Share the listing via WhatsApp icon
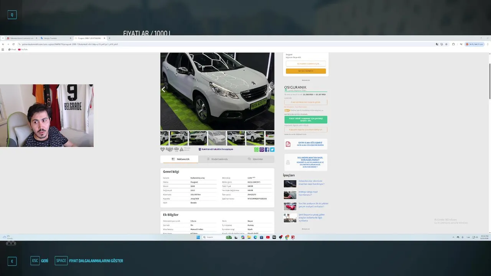The height and width of the screenshot is (276, 491). point(257,149)
